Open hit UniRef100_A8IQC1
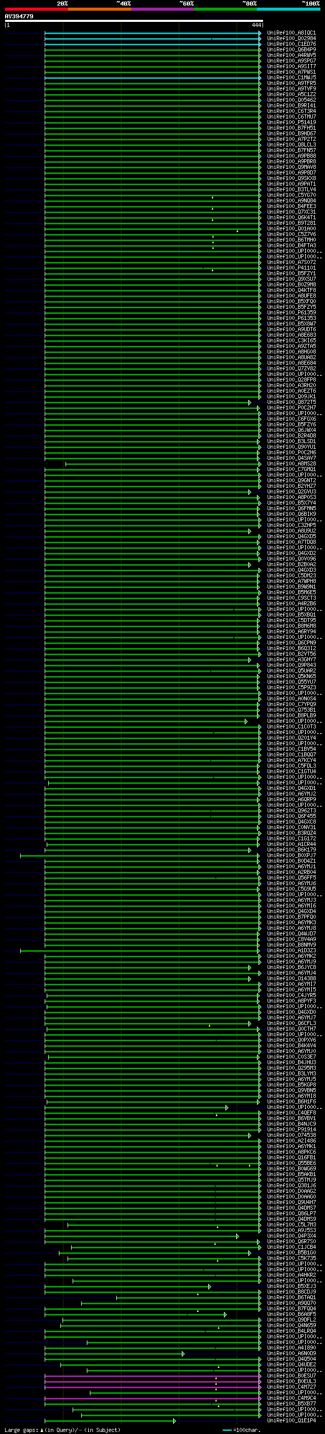This screenshot has height=1434, width=325. click(x=291, y=33)
